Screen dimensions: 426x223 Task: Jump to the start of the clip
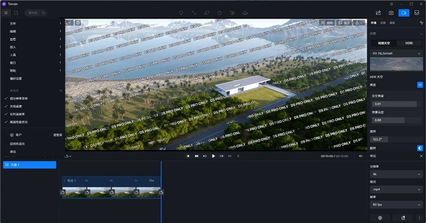click(187, 156)
